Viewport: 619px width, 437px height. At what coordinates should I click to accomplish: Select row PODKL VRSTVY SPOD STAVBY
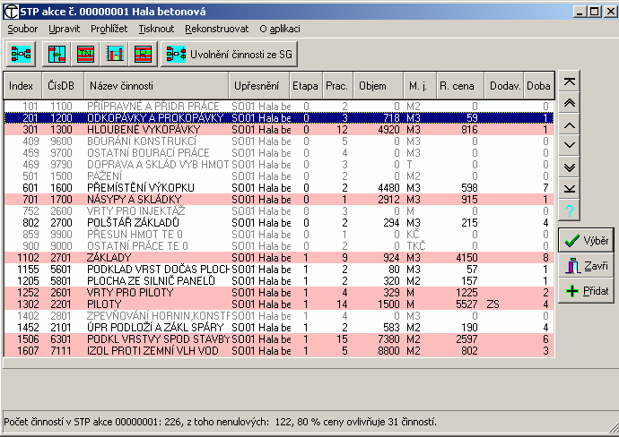(x=279, y=338)
